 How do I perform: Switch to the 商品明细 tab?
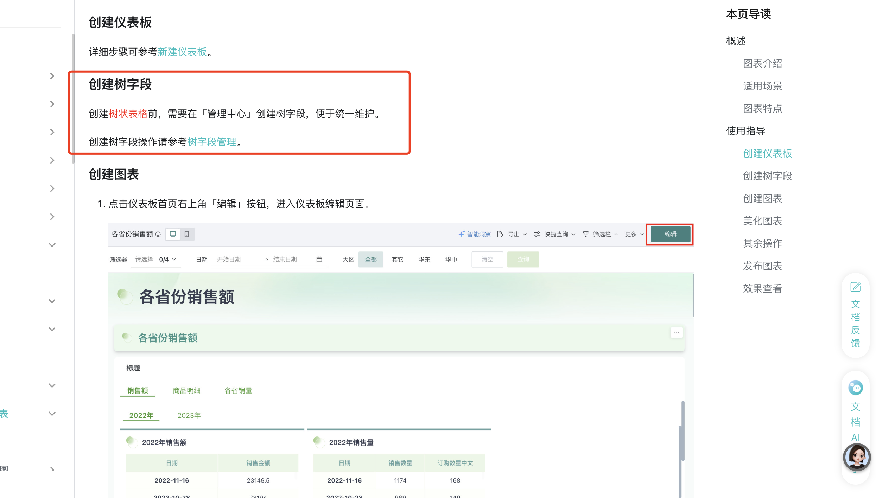pyautogui.click(x=186, y=390)
